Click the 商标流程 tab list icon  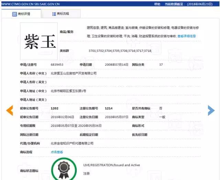click(54, 14)
